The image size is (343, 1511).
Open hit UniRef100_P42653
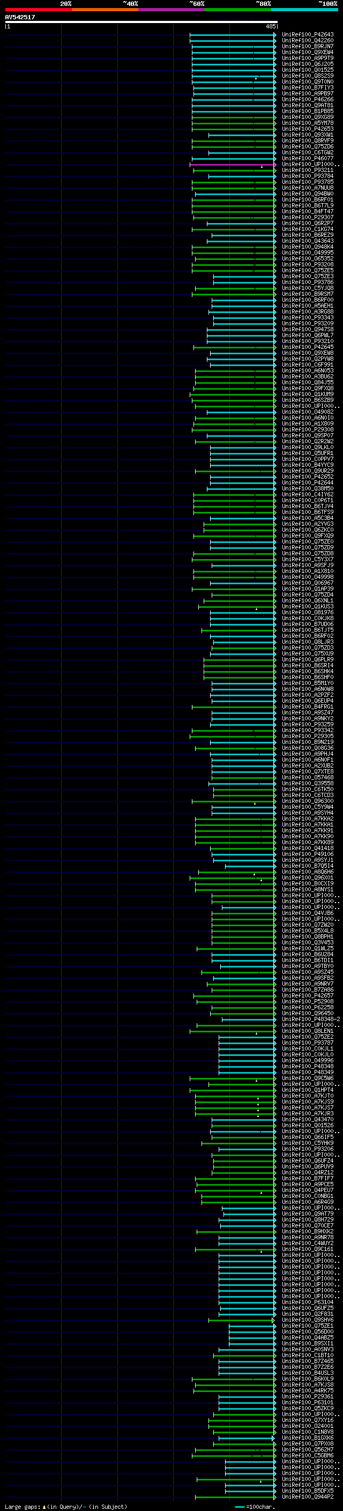click(x=308, y=129)
